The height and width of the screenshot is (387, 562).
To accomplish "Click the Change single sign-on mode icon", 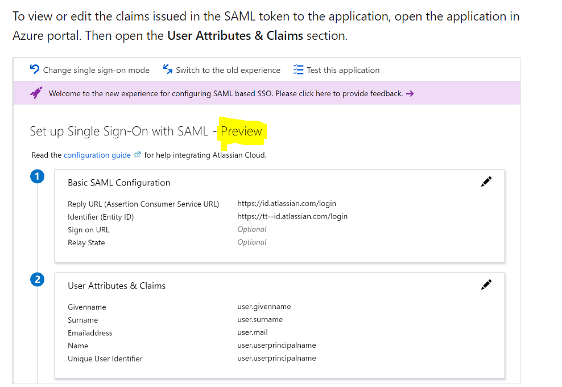I will pyautogui.click(x=34, y=69).
